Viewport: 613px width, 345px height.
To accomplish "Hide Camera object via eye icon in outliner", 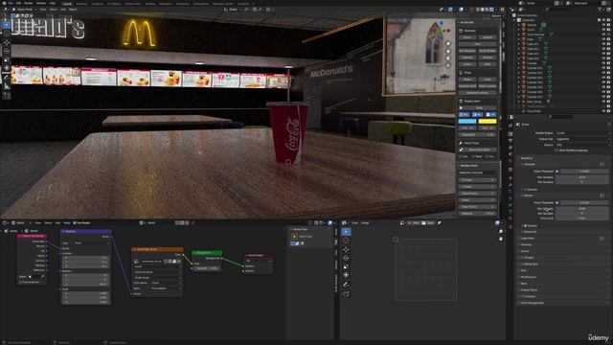I will [603, 25].
